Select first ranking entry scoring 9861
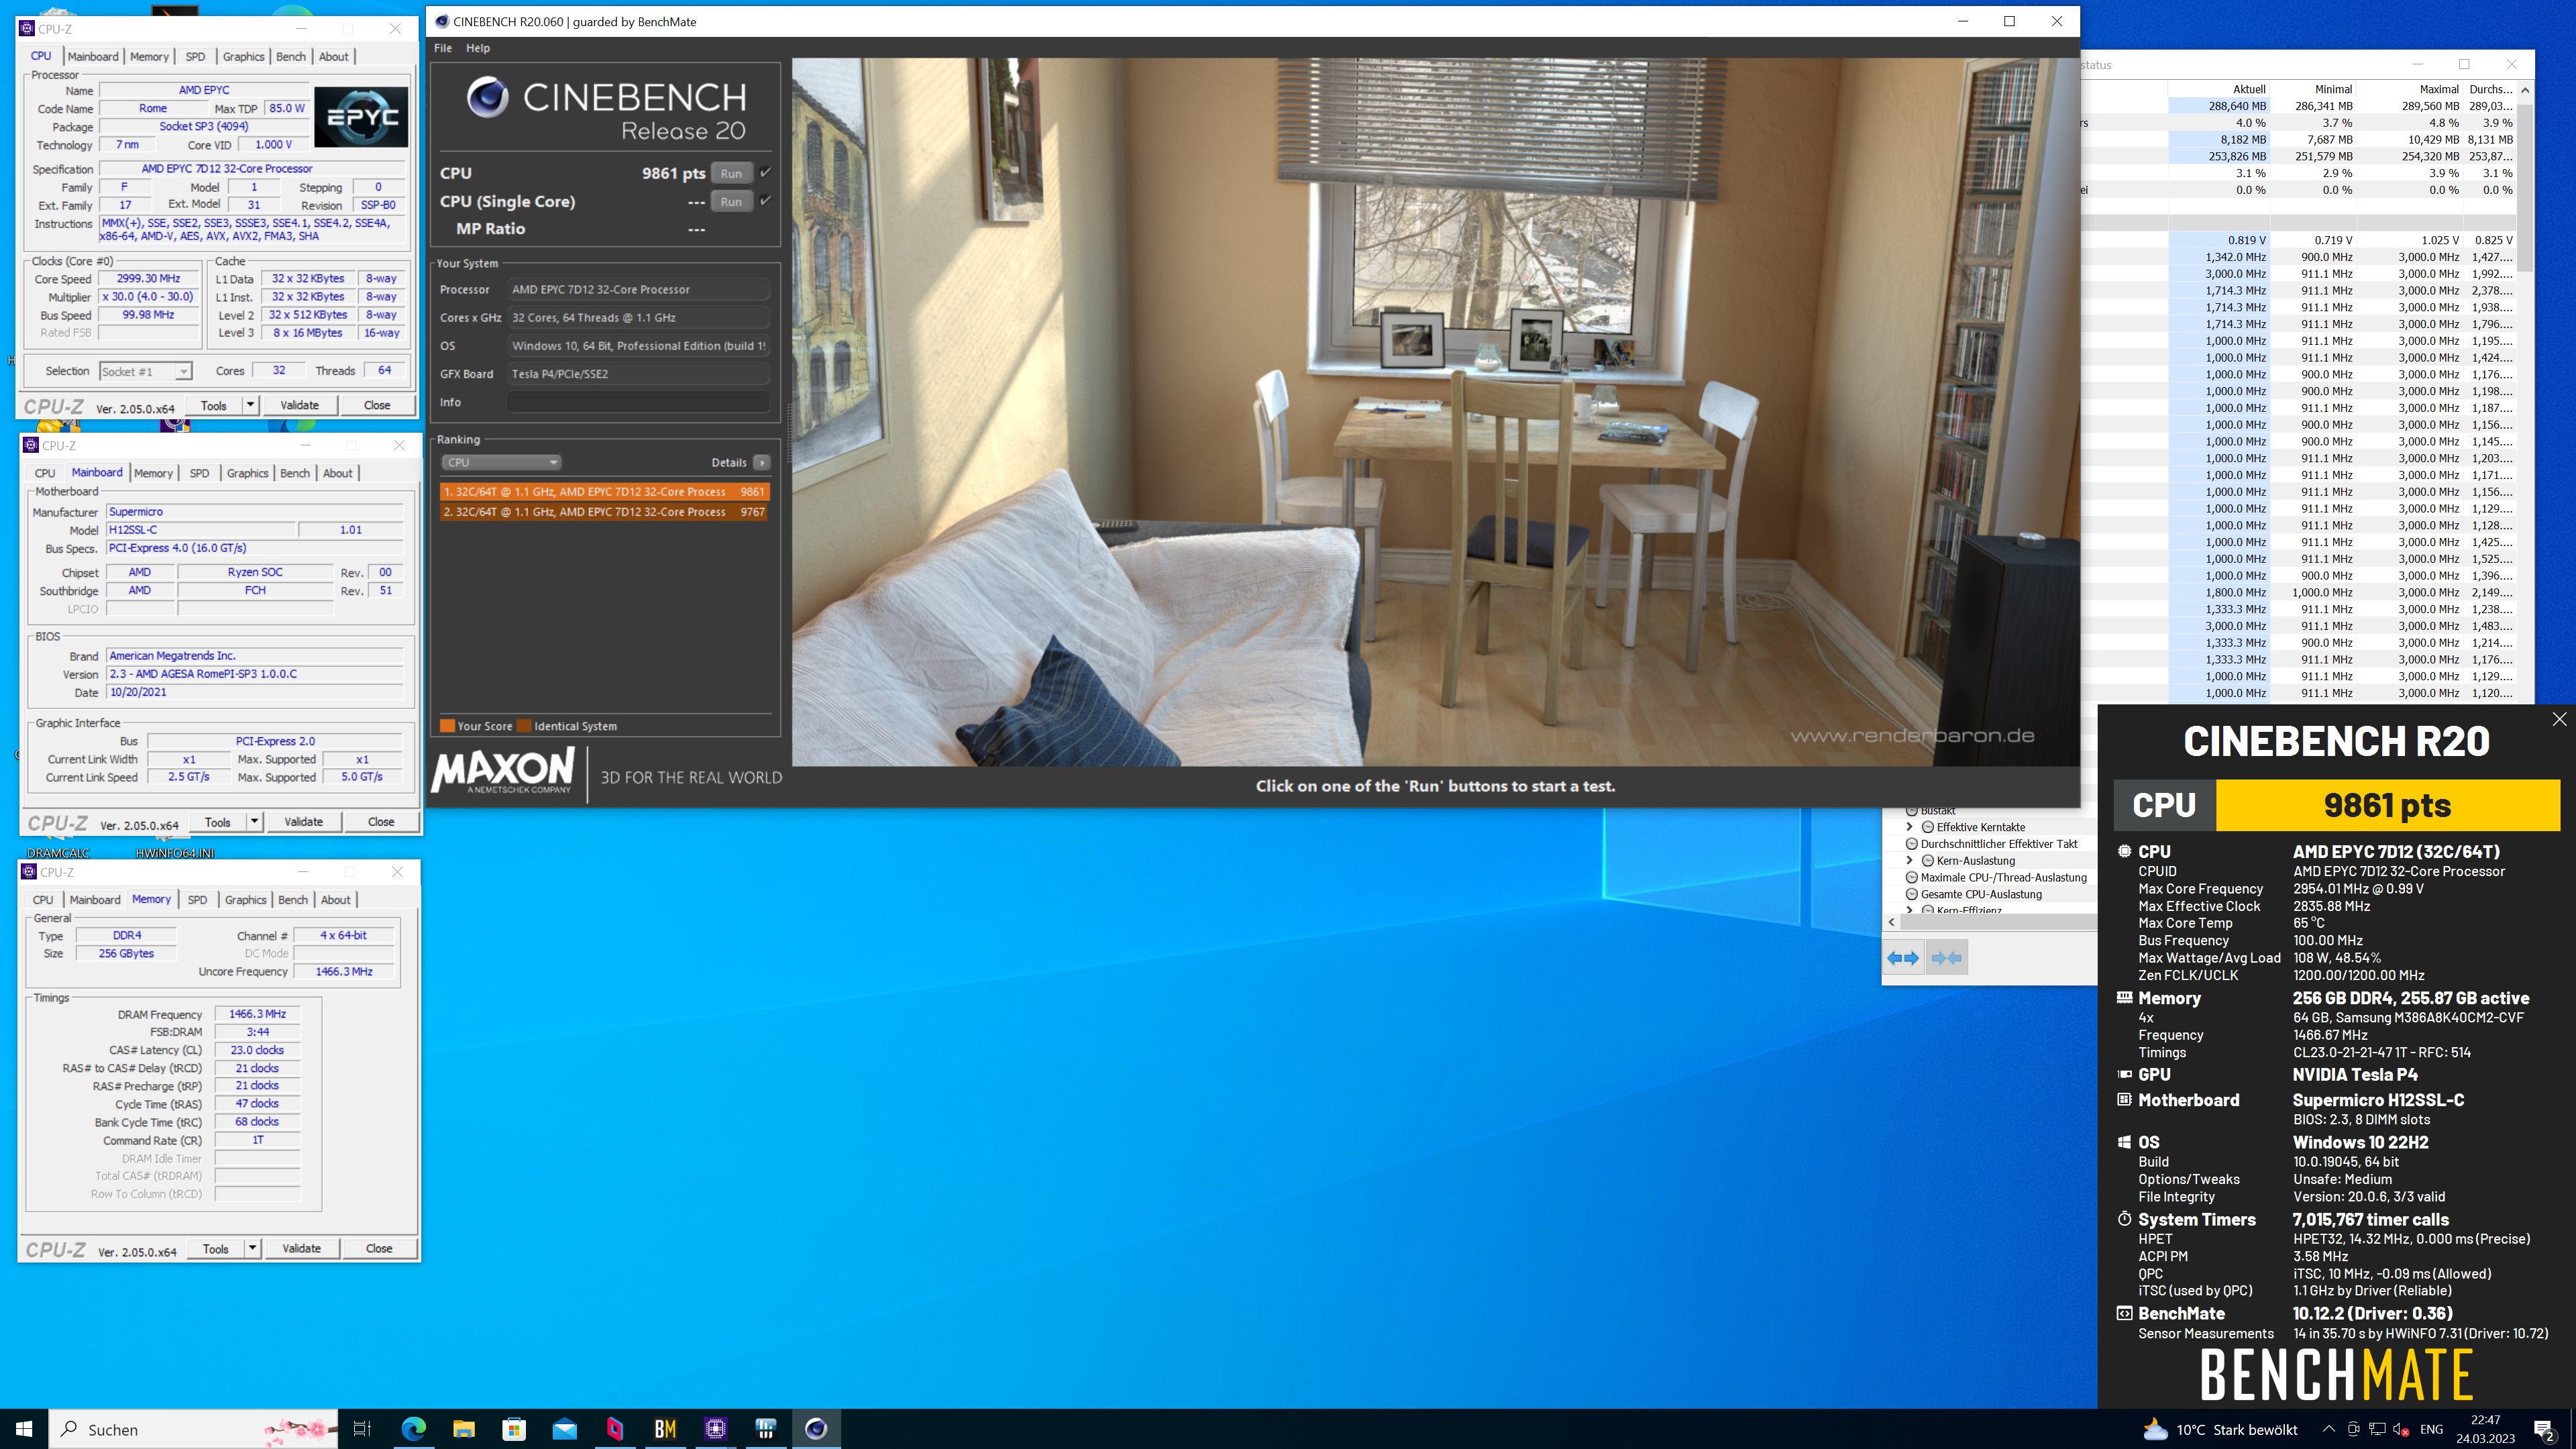The height and width of the screenshot is (1449, 2576). pos(604,492)
